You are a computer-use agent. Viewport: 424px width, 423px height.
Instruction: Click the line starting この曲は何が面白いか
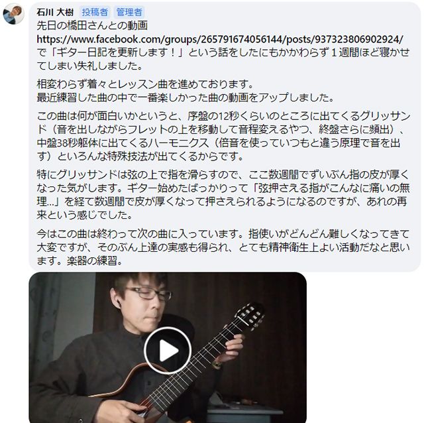tap(224, 117)
